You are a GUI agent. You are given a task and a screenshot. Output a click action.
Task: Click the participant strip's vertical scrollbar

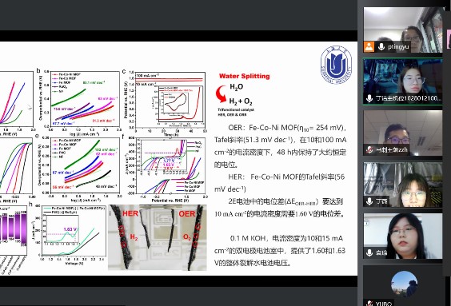(448, 153)
